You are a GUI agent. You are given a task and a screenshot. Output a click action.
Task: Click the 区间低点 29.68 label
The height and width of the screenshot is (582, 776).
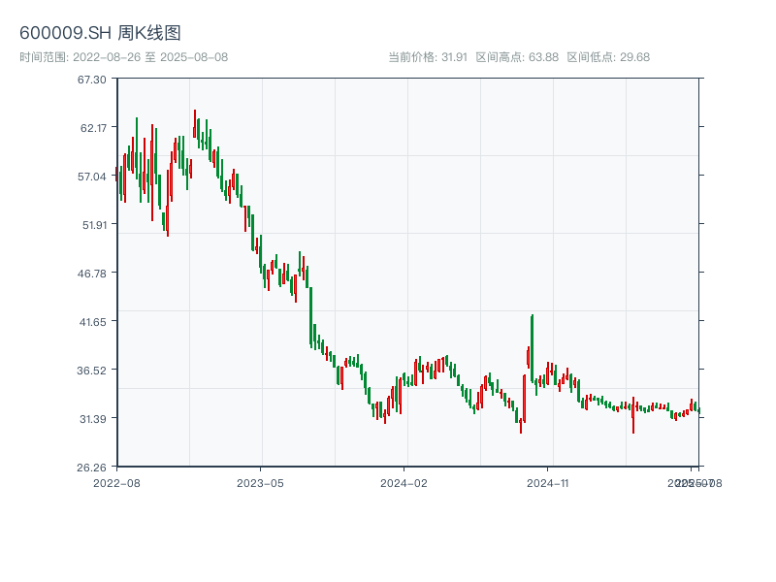tap(608, 57)
